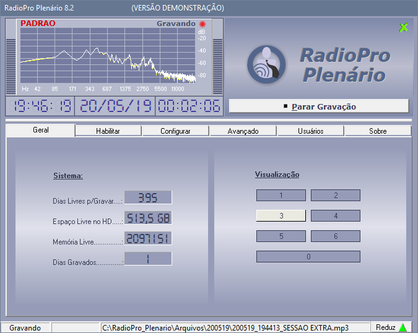Click the Gravando status bar field
The height and width of the screenshot is (333, 418).
coord(25,327)
